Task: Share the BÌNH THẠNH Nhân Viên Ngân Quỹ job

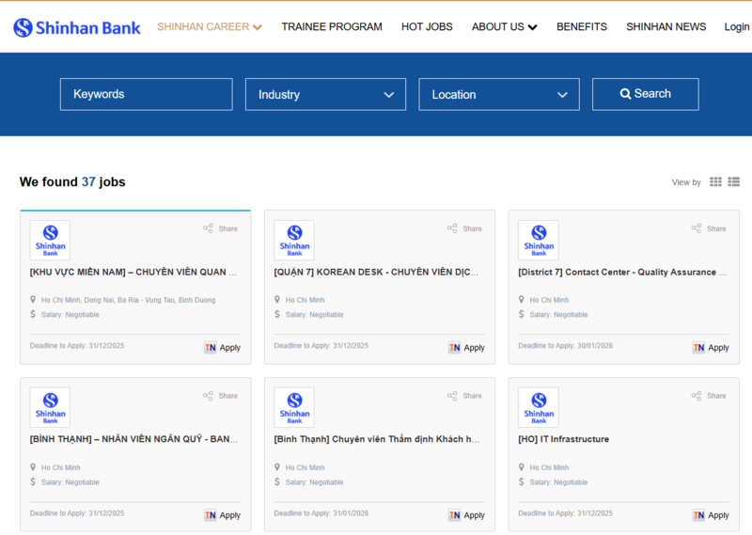Action: tap(220, 396)
